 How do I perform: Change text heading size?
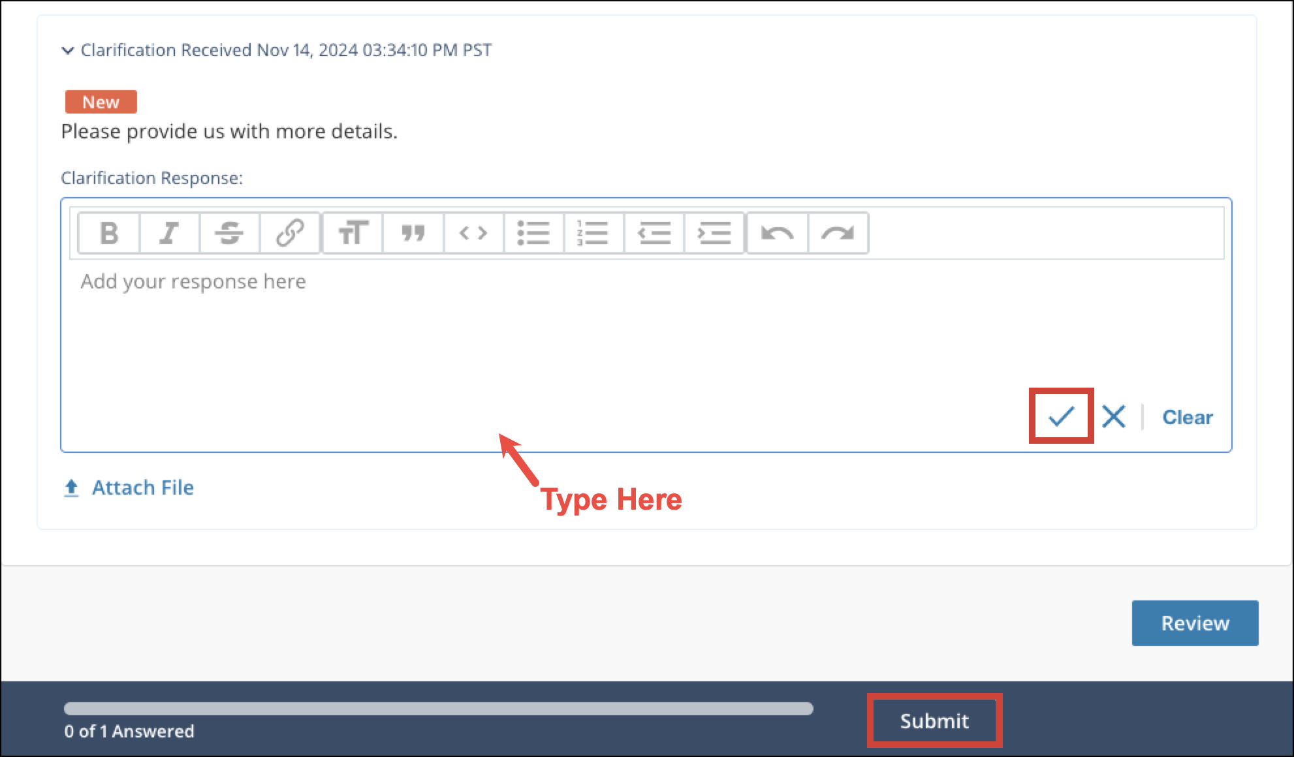tap(353, 233)
